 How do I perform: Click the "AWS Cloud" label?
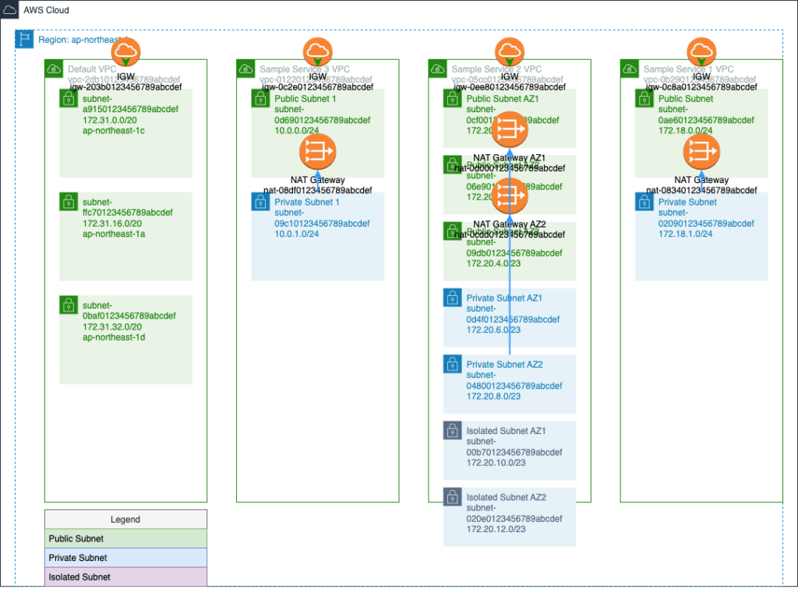pyautogui.click(x=46, y=10)
